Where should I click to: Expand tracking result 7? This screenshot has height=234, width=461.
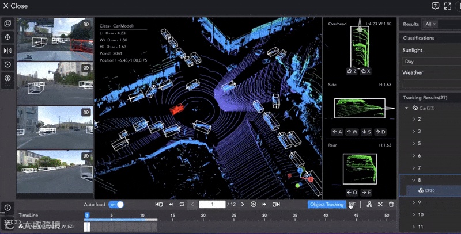click(414, 168)
